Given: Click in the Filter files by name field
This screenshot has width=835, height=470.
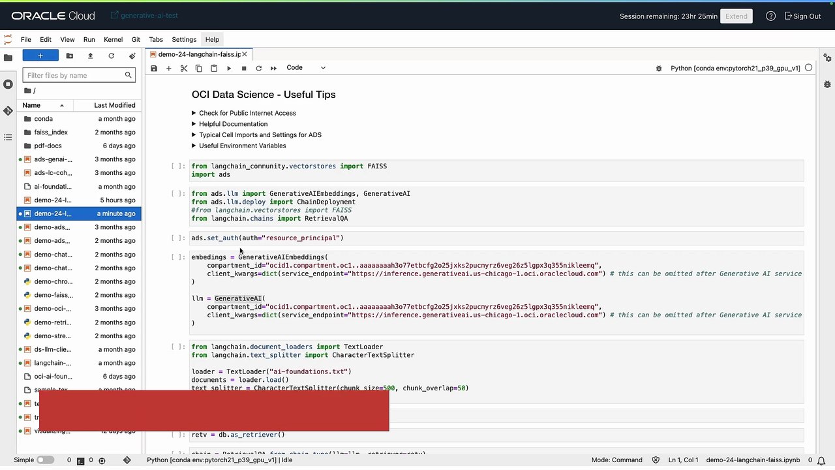Looking at the screenshot, I should pos(78,75).
